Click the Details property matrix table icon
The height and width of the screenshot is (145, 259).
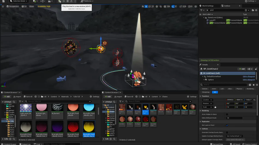click(250, 85)
